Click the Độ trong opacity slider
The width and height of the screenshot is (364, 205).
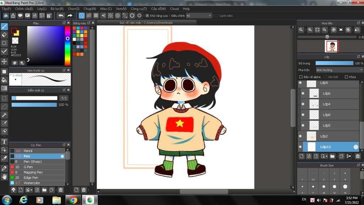(334, 63)
